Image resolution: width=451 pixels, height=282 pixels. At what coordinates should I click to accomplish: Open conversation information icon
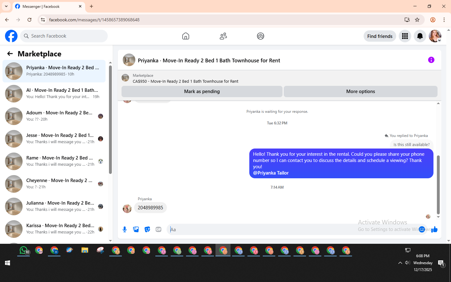pyautogui.click(x=431, y=60)
